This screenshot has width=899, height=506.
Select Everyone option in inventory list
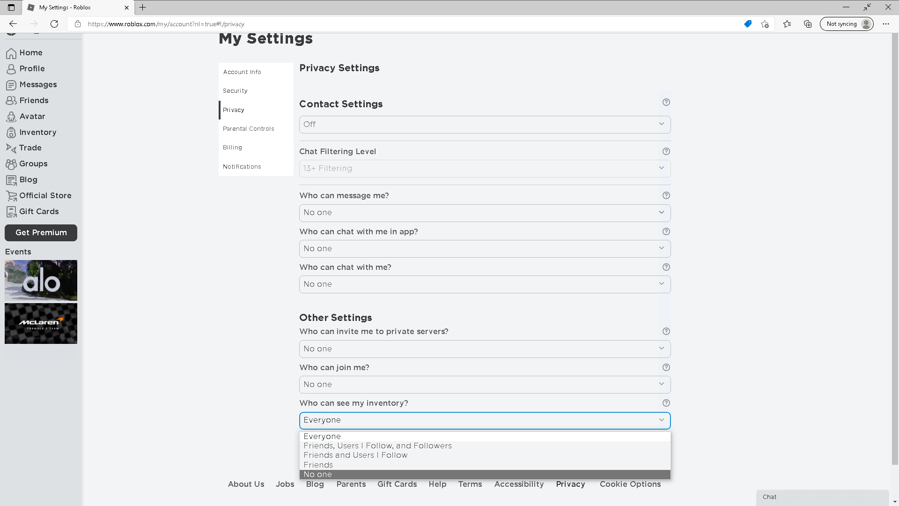click(x=485, y=436)
